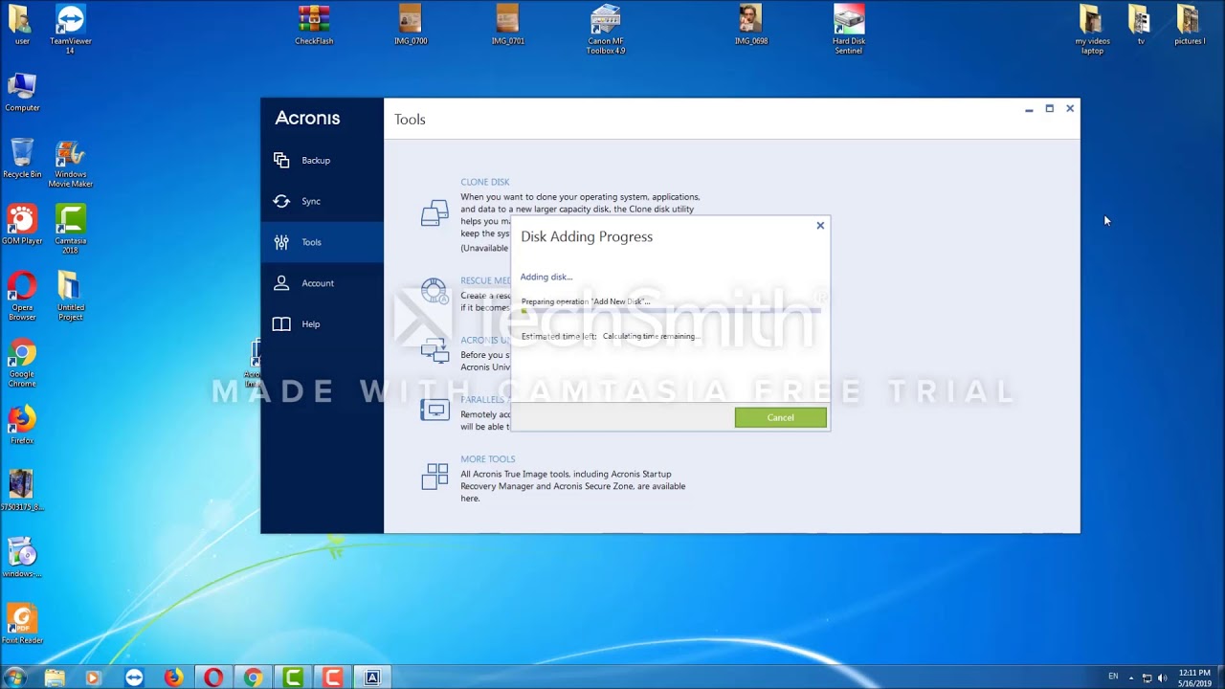Open the IMG_0700 desktop file
This screenshot has height=689, width=1225.
(x=411, y=26)
